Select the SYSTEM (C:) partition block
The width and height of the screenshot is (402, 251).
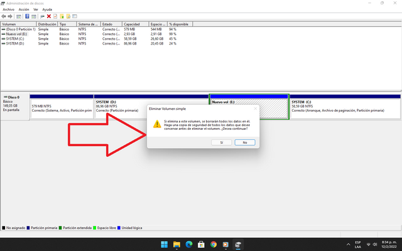(345, 107)
